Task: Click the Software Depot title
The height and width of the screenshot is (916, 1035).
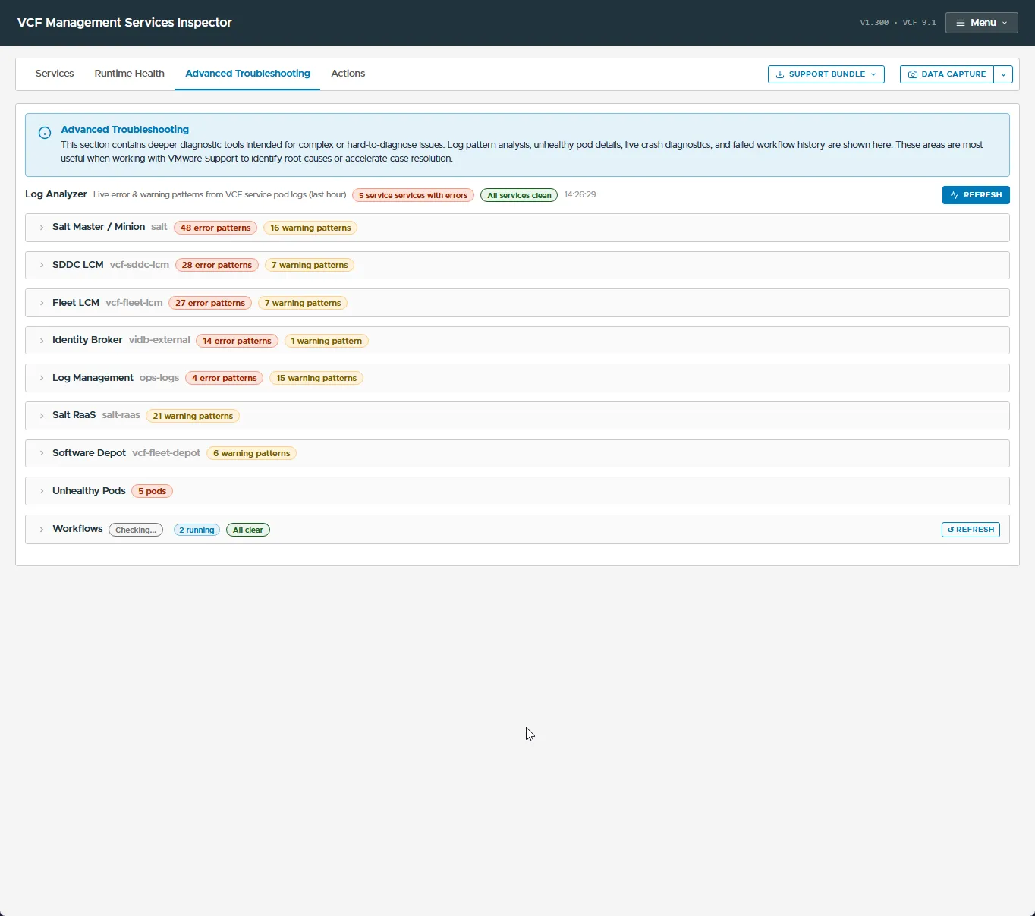Action: point(89,453)
